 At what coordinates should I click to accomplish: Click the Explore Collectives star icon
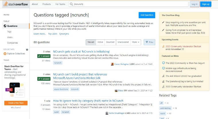(x=5, y=54)
